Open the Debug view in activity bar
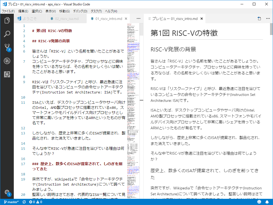The image size is (273, 205). (7, 61)
